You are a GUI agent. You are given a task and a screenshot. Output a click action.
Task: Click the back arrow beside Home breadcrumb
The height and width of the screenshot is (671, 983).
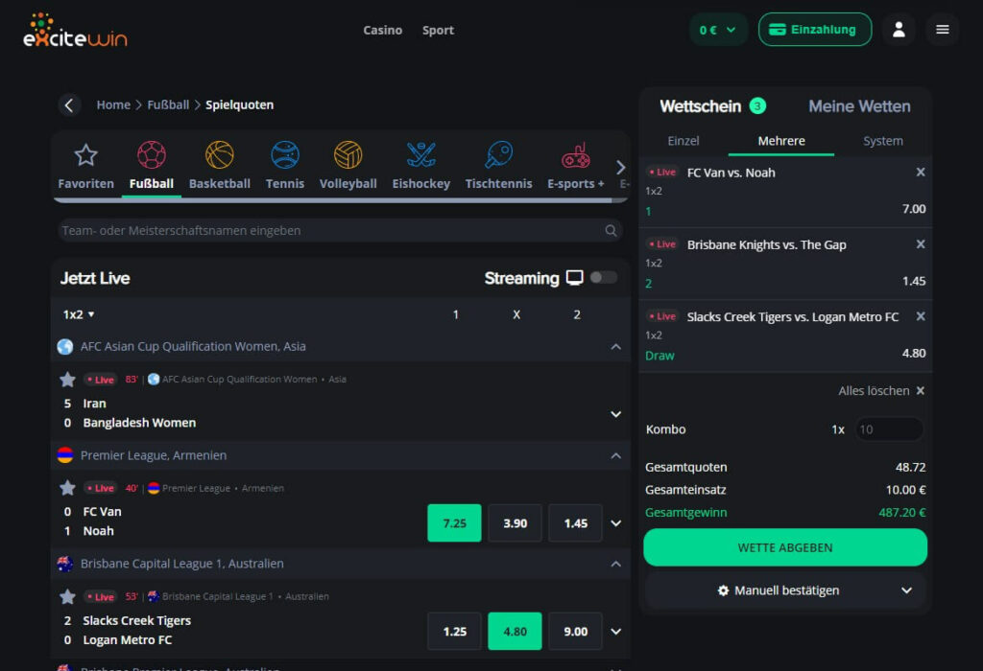pyautogui.click(x=69, y=105)
